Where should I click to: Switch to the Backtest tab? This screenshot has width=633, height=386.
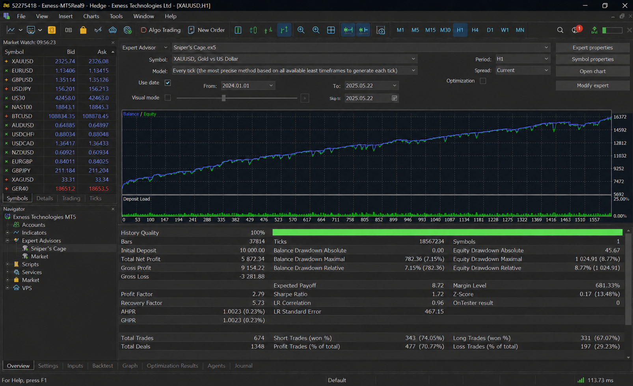pos(102,365)
